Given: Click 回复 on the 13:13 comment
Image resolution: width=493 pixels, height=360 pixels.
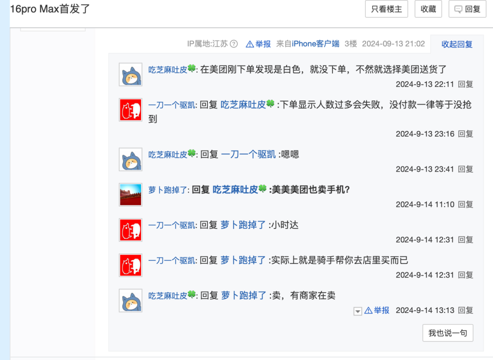Looking at the screenshot, I should 465,310.
